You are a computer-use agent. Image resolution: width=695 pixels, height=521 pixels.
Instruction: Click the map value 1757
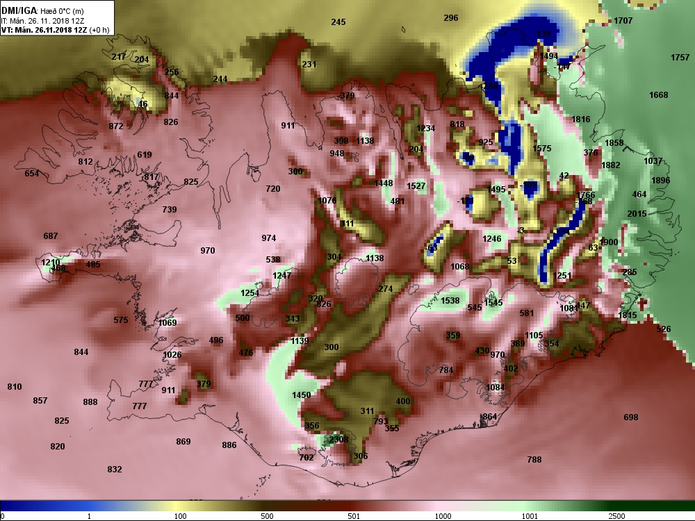pos(680,57)
